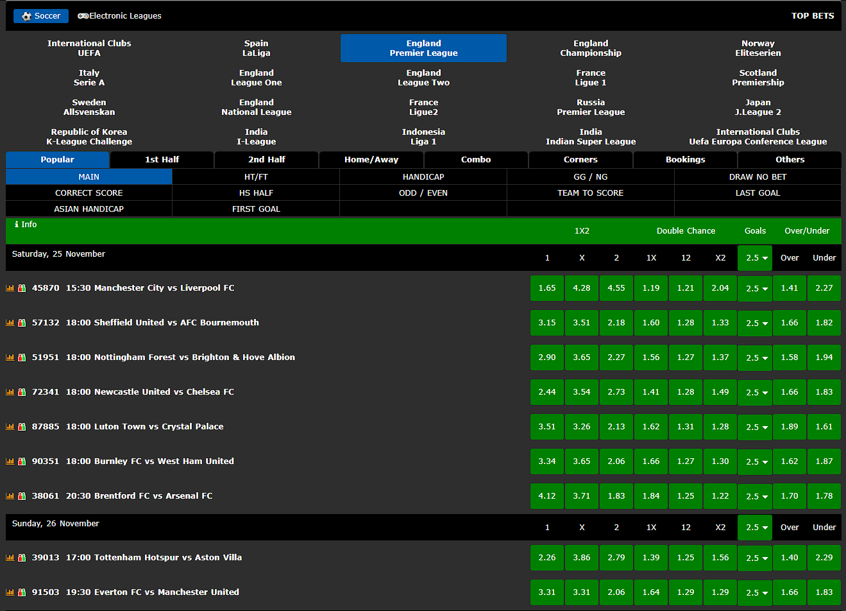Click head-to-head players icon for Tottenham Hotspur match

point(22,558)
